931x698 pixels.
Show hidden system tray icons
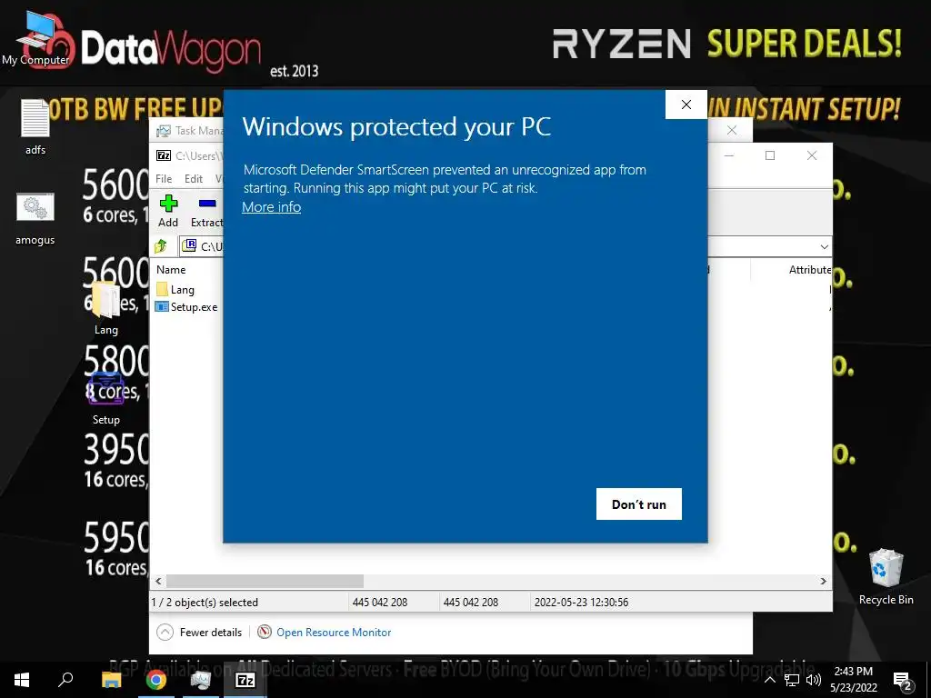tap(769, 680)
